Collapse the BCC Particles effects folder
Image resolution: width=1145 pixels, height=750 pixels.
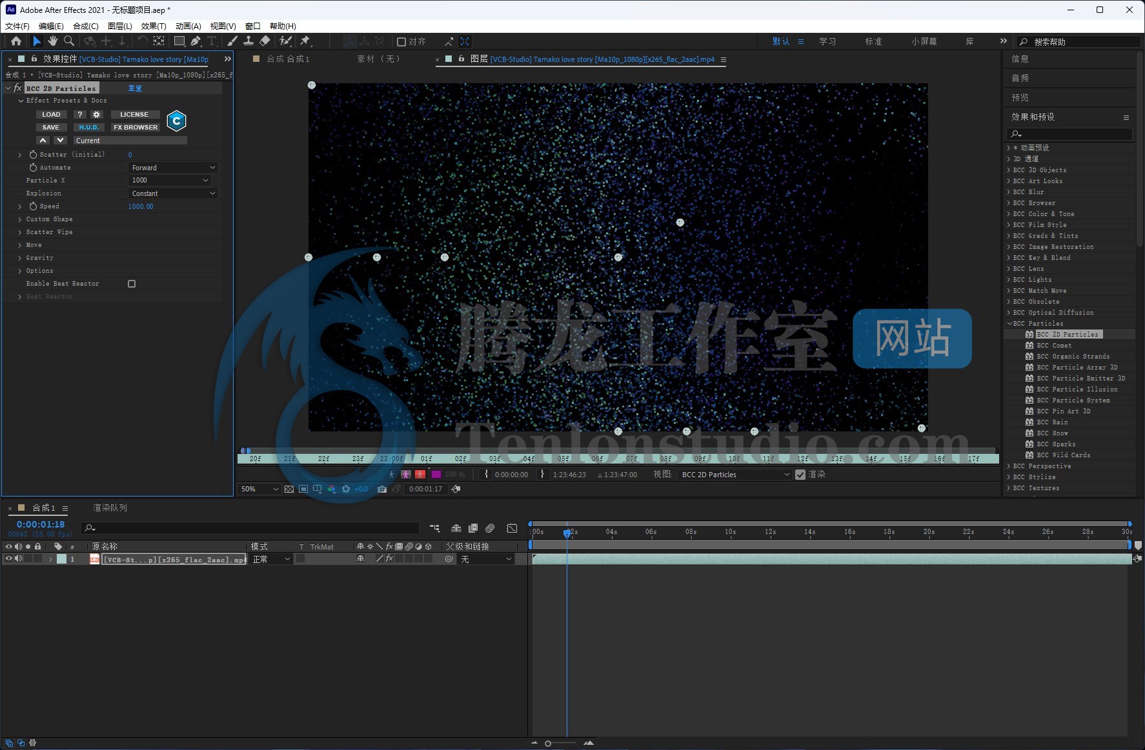[x=1009, y=324]
